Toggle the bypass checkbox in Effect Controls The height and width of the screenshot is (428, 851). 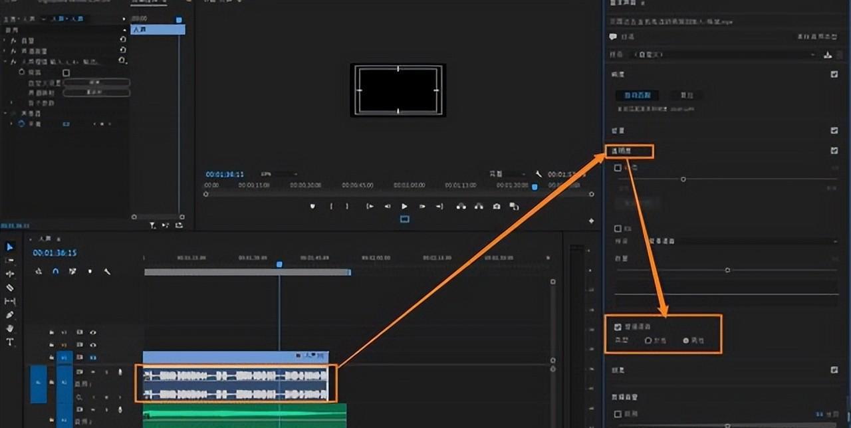pos(66,72)
